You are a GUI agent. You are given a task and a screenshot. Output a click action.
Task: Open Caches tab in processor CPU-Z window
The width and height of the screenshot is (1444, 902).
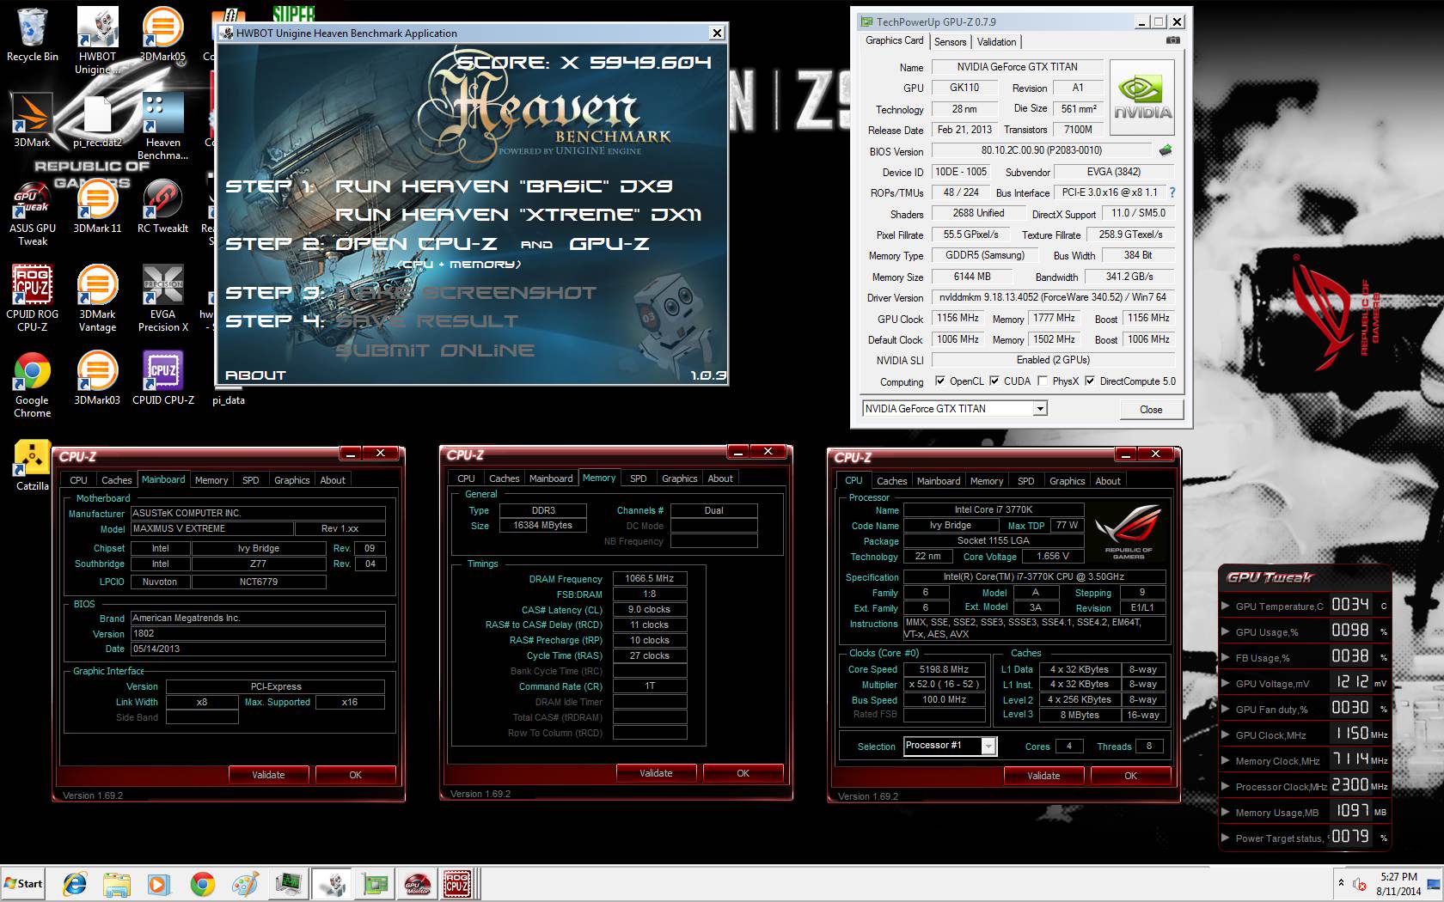(891, 481)
